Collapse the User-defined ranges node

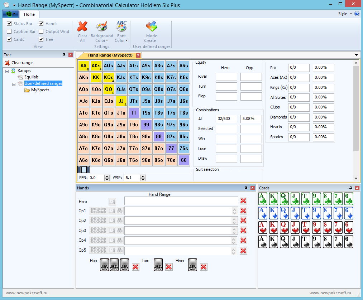click(14, 84)
